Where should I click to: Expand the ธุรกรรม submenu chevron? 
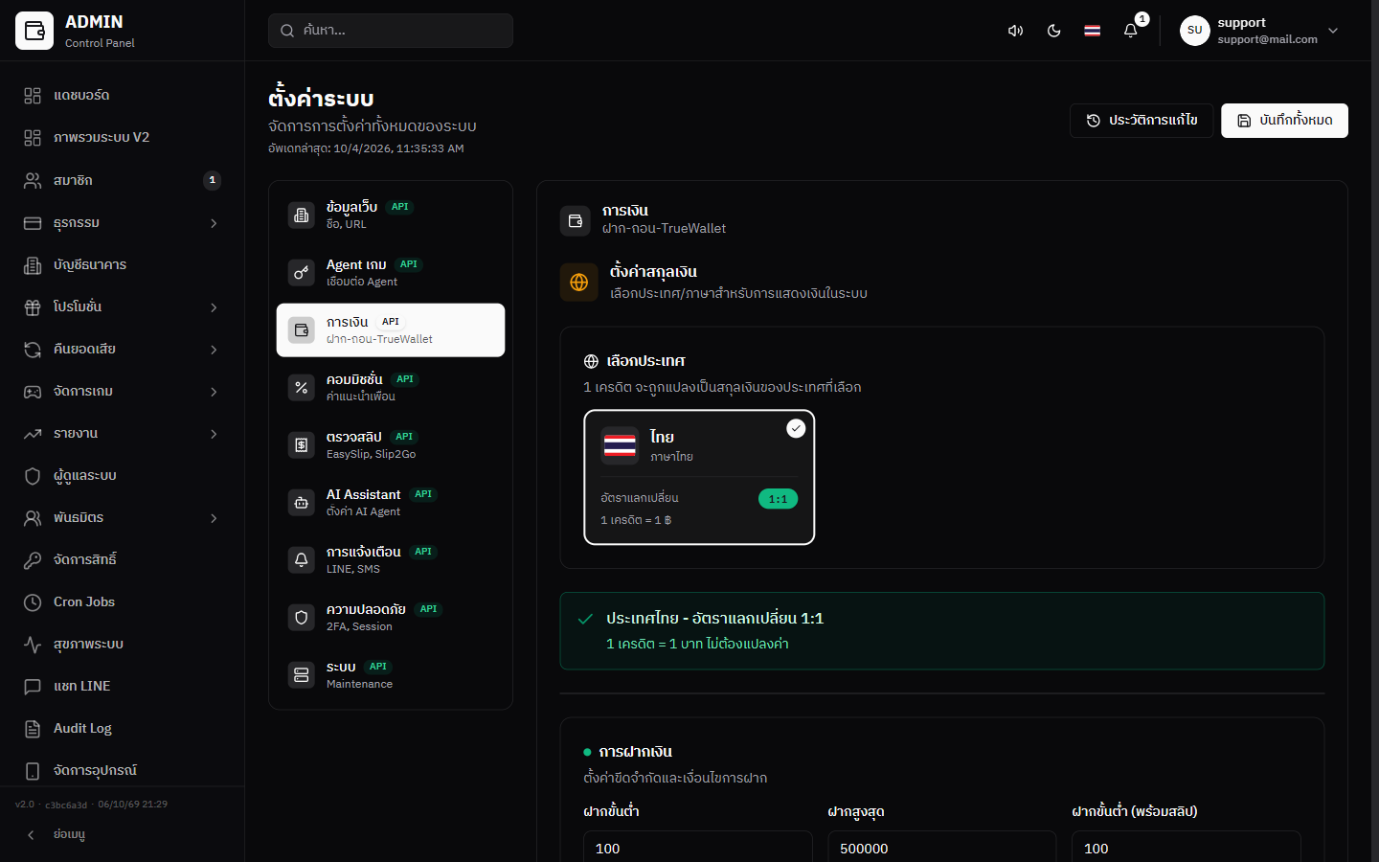[x=214, y=223]
